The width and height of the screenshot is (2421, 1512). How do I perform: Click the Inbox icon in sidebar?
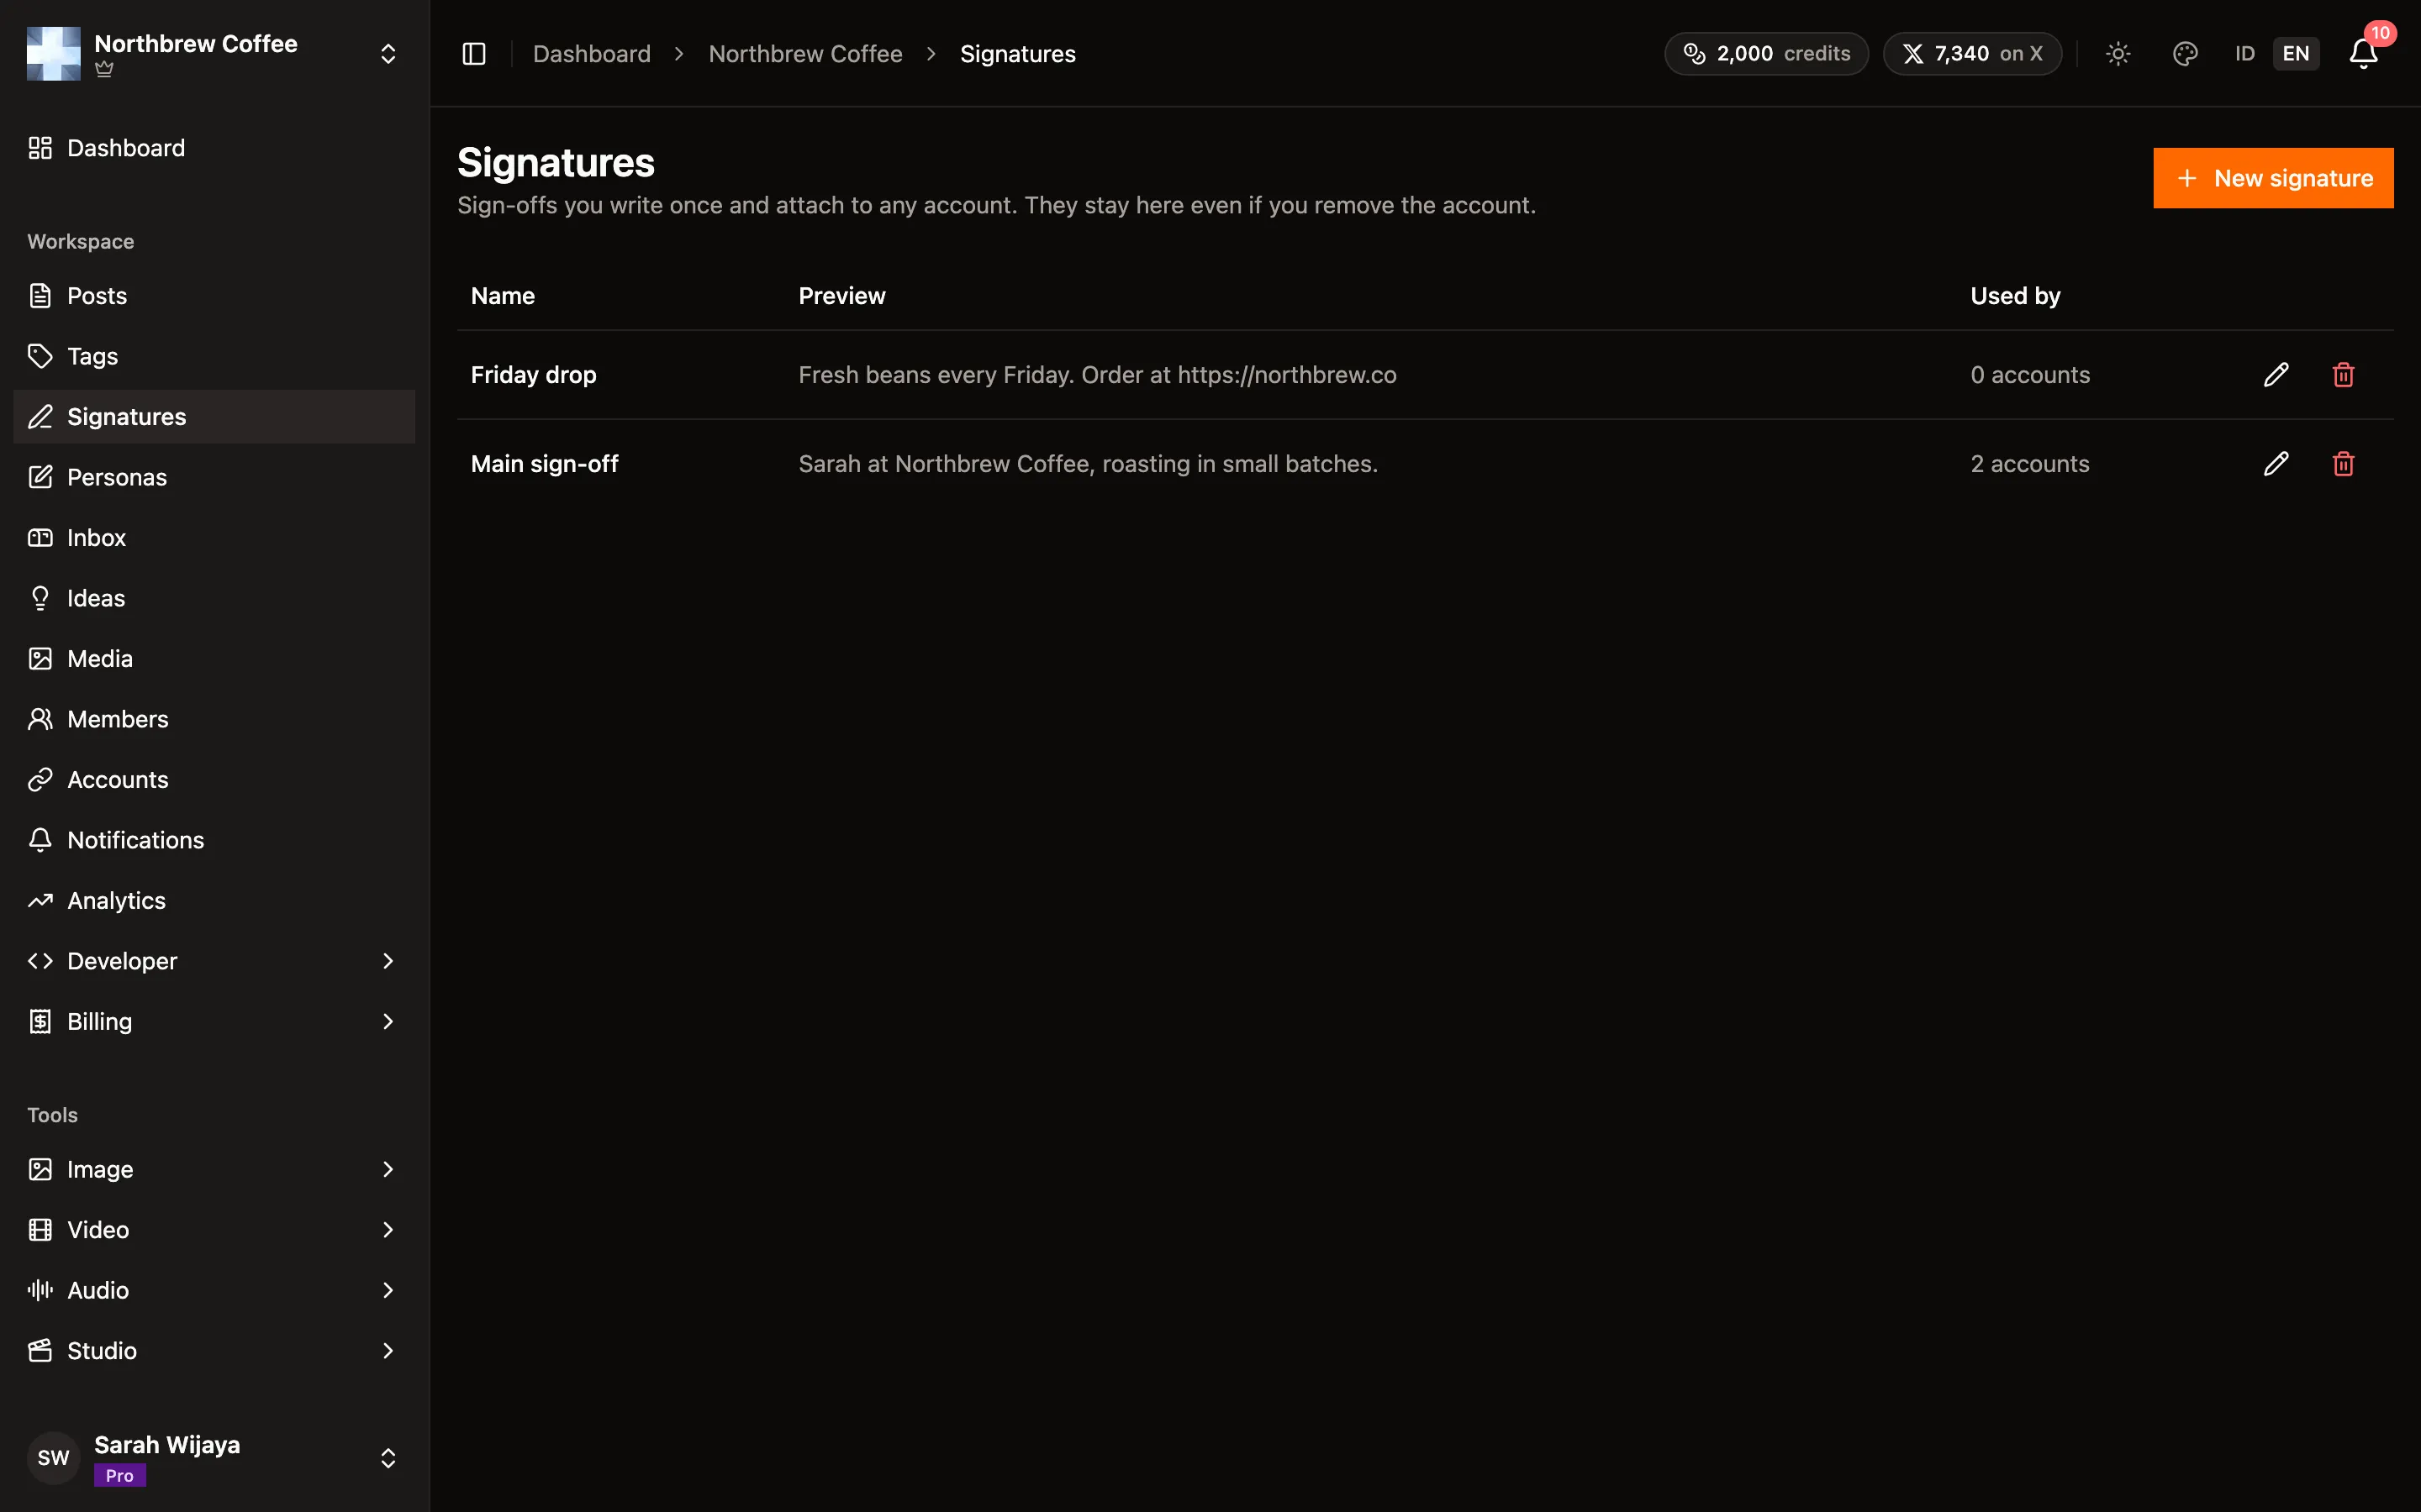coord(40,538)
